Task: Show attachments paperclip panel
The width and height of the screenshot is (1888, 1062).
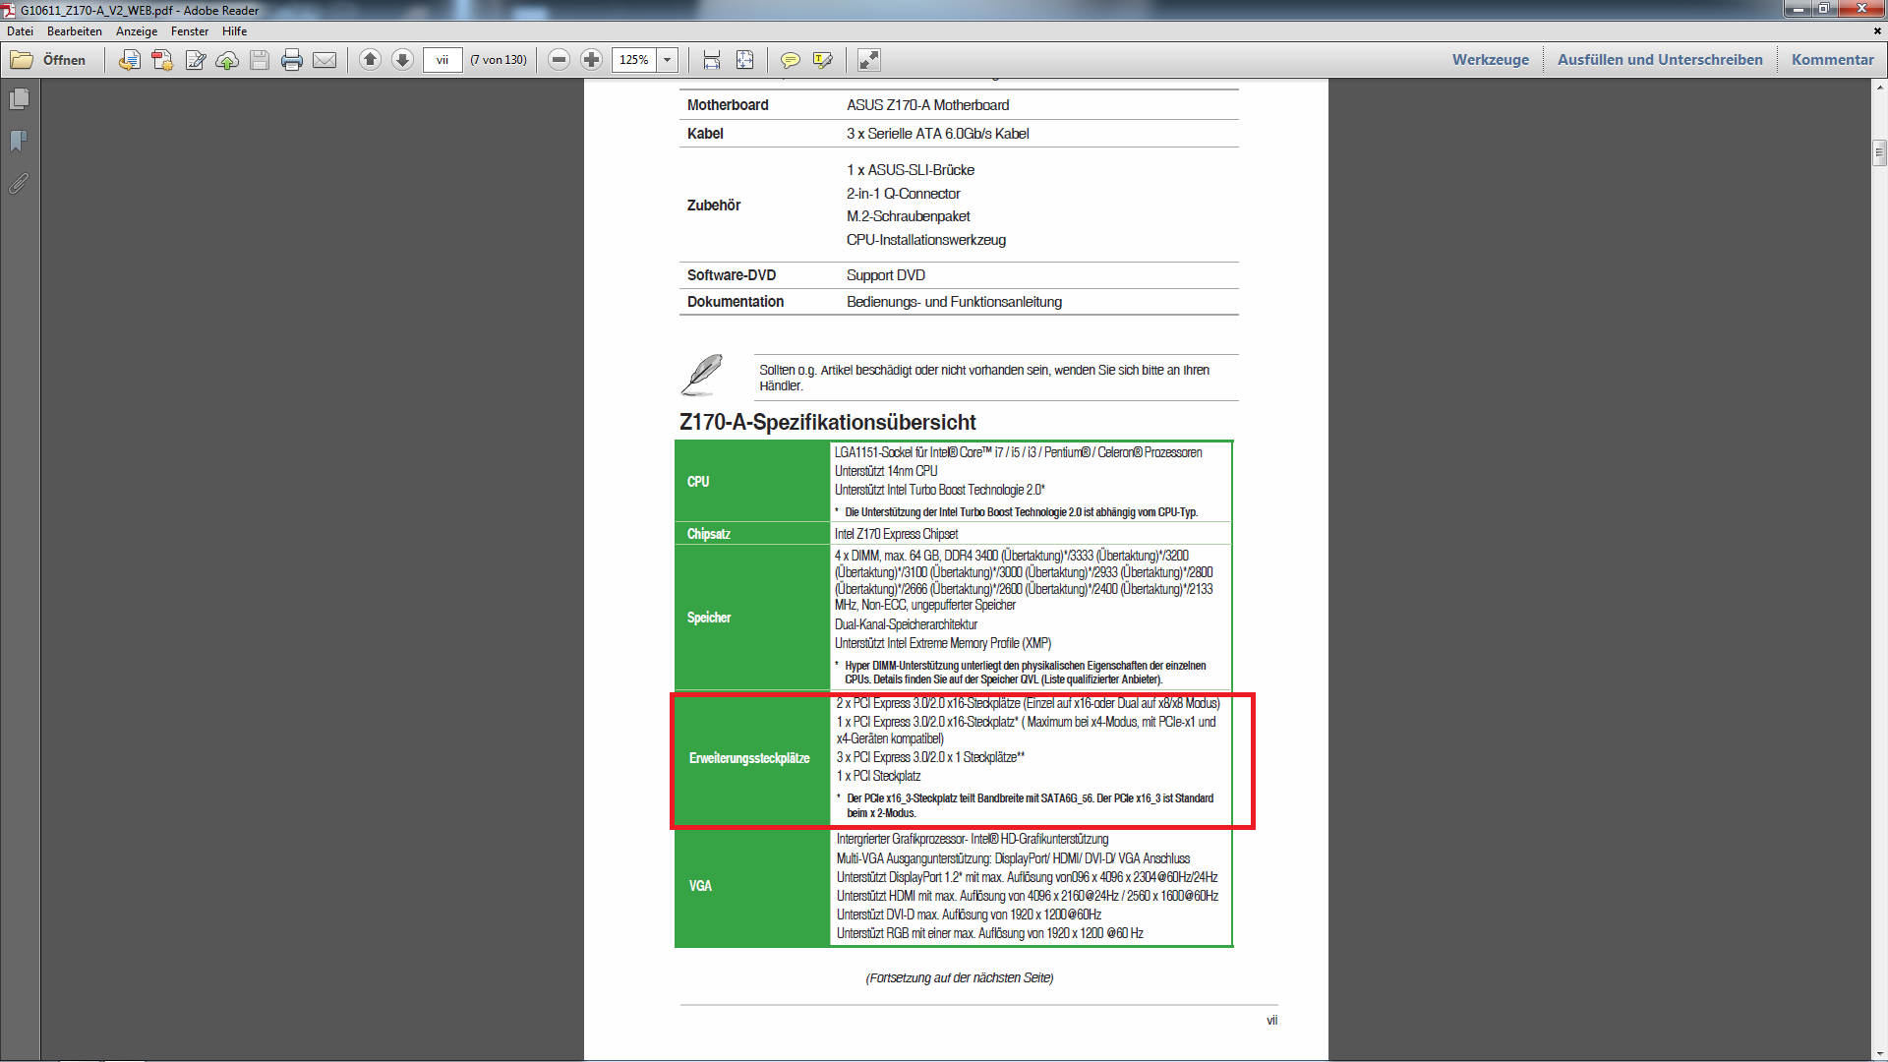Action: (19, 183)
